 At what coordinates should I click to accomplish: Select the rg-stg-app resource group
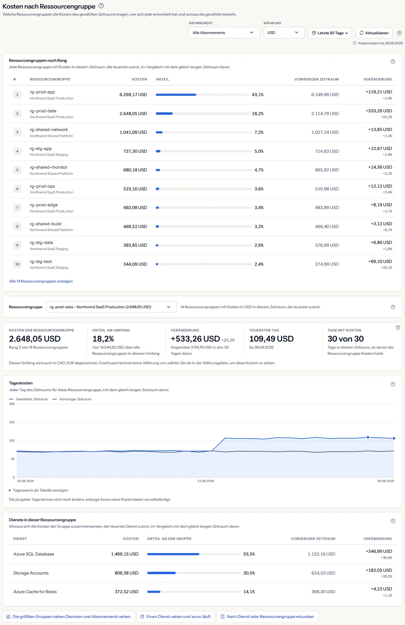point(41,148)
